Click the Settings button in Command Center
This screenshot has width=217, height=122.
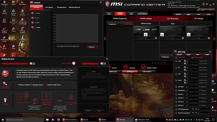click(x=130, y=72)
